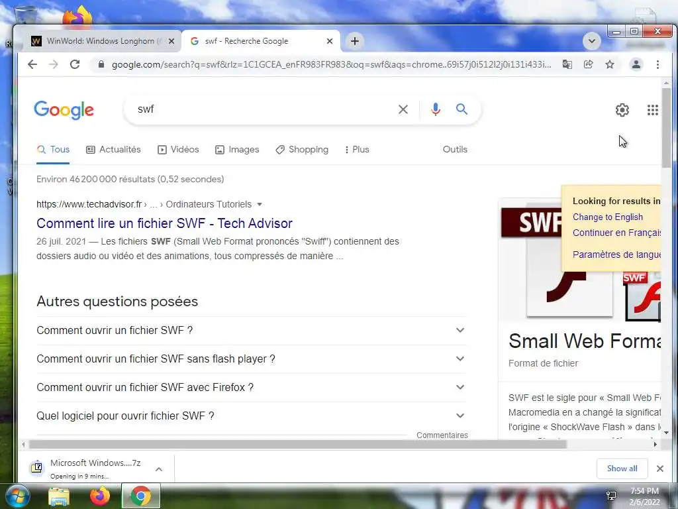678x509 pixels.
Task: Click the browser forward arrow
Action: pyautogui.click(x=53, y=64)
